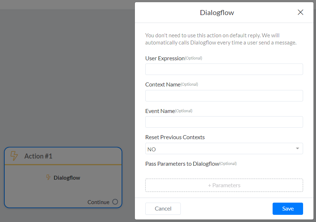Click the Pass Parameters to Dialogflow label

click(182, 164)
